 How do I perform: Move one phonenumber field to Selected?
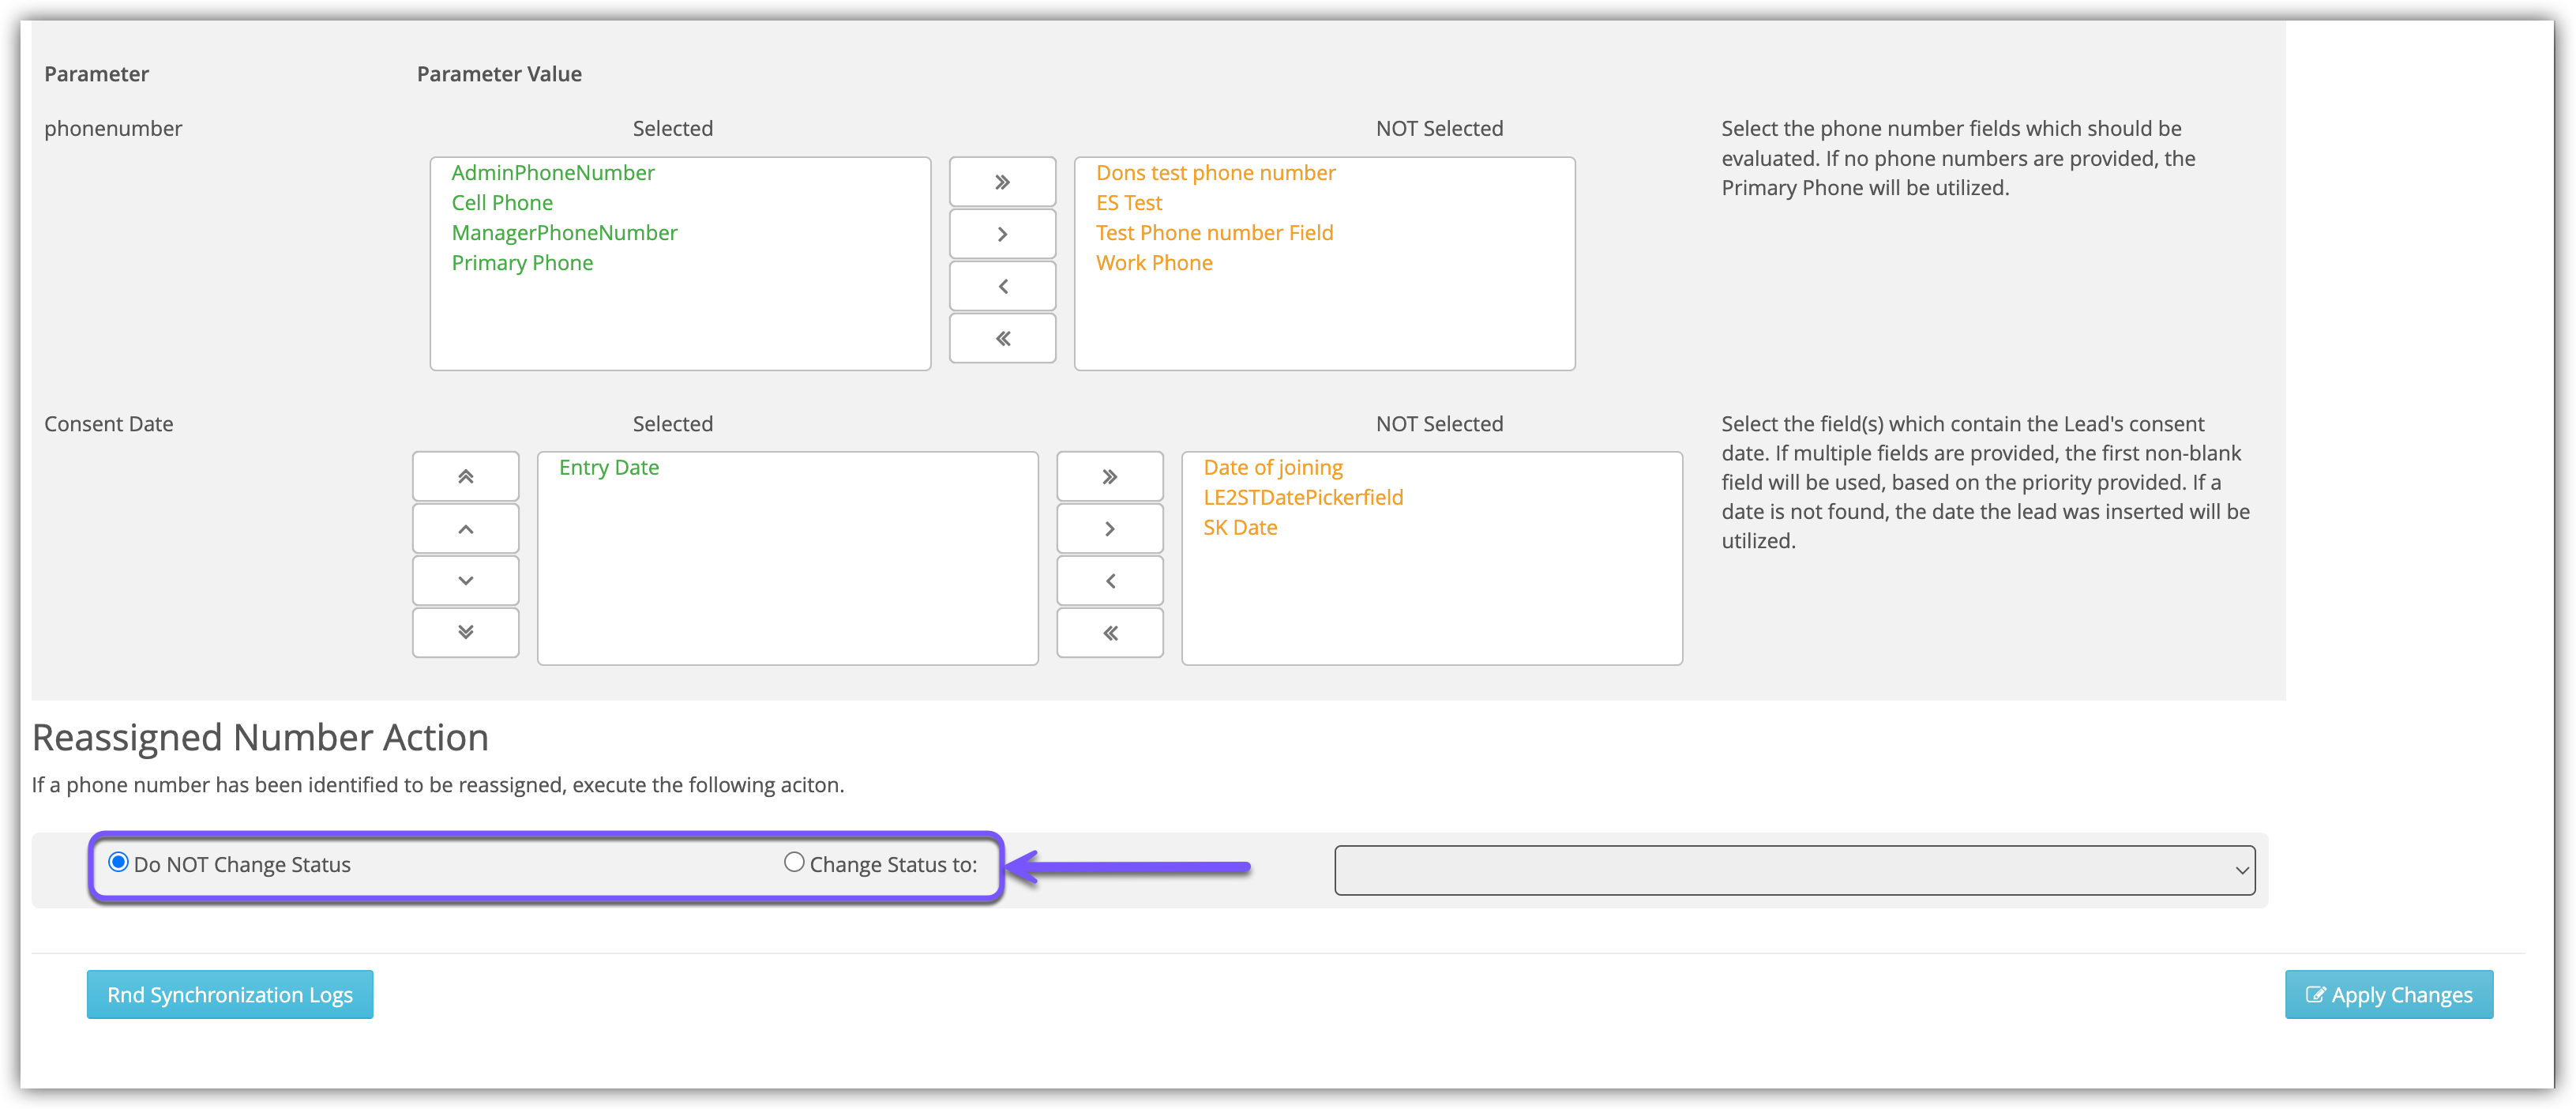point(1002,286)
